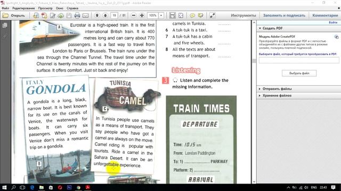The width and height of the screenshot is (341, 191).
Task: Open Task View on the taskbar
Action: 22,187
